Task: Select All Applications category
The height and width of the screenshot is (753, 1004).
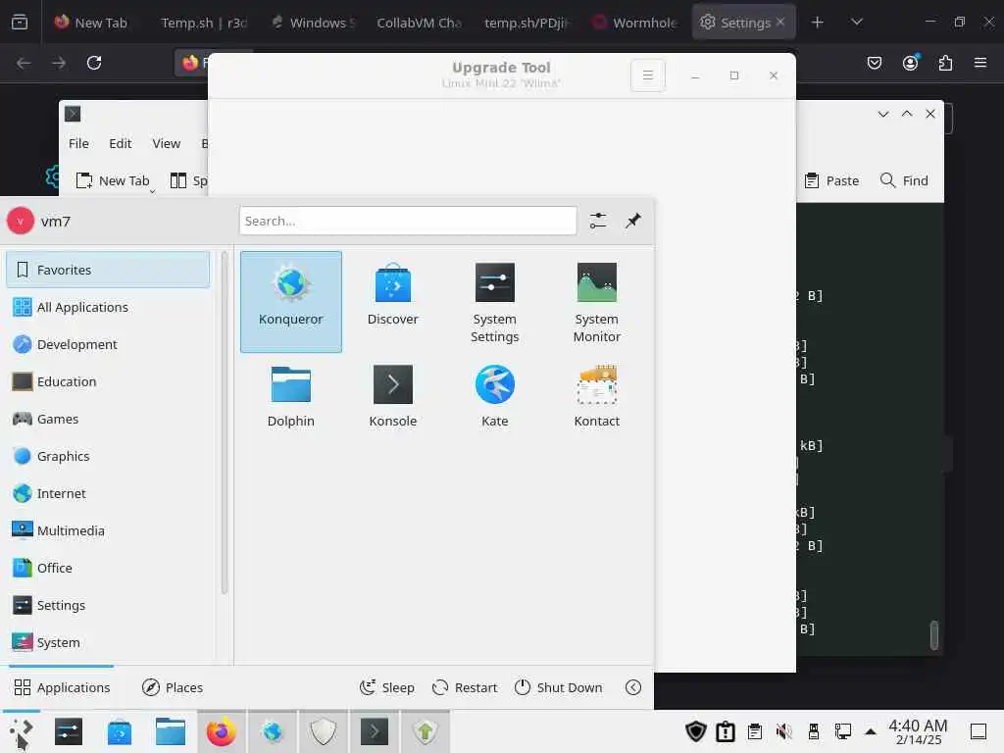Action: [x=108, y=307]
